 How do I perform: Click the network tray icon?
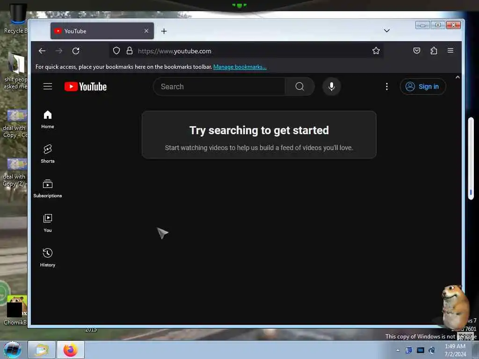pos(421,350)
